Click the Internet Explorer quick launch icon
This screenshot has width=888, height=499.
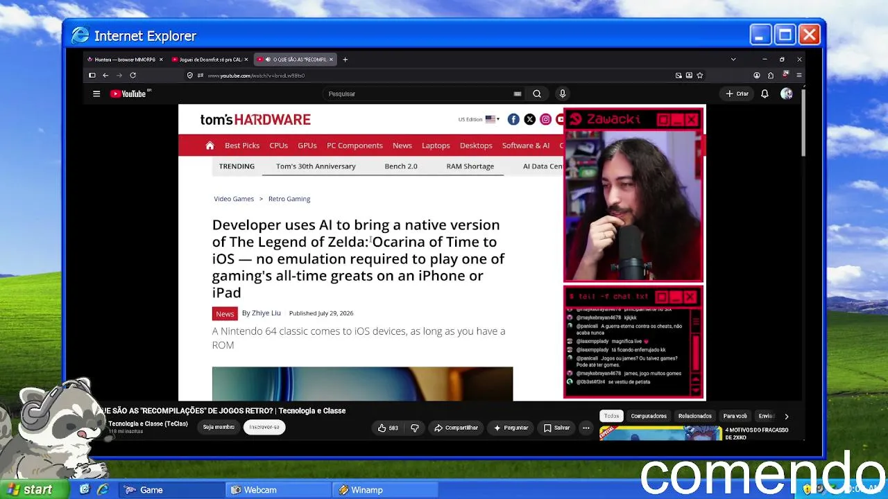[x=103, y=490]
